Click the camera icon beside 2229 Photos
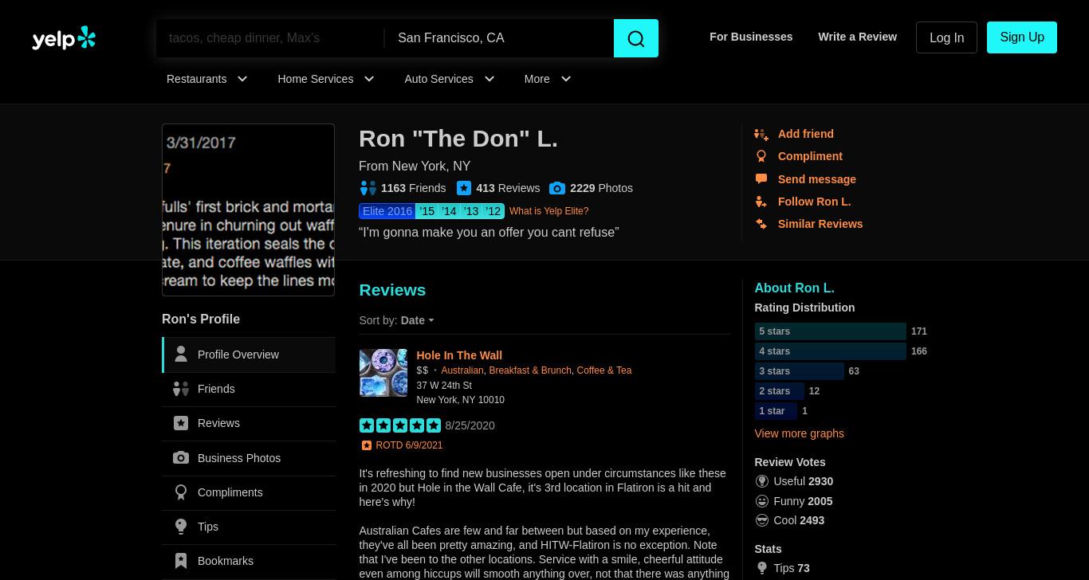1089x580 pixels. click(x=557, y=188)
